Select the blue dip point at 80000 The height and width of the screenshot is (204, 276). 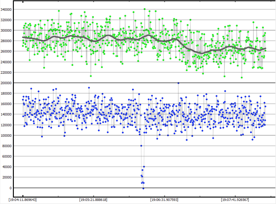point(141,146)
